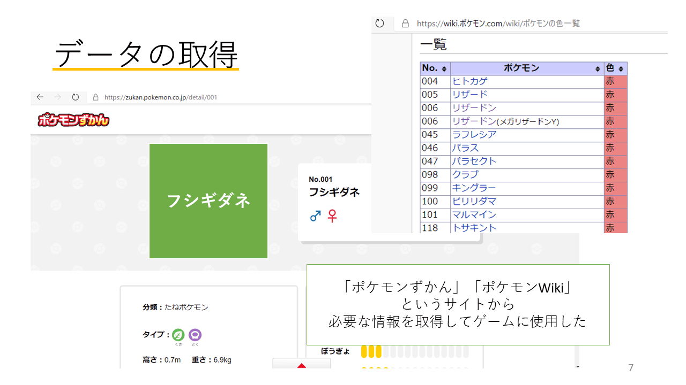Select the female gender icon

click(x=332, y=216)
